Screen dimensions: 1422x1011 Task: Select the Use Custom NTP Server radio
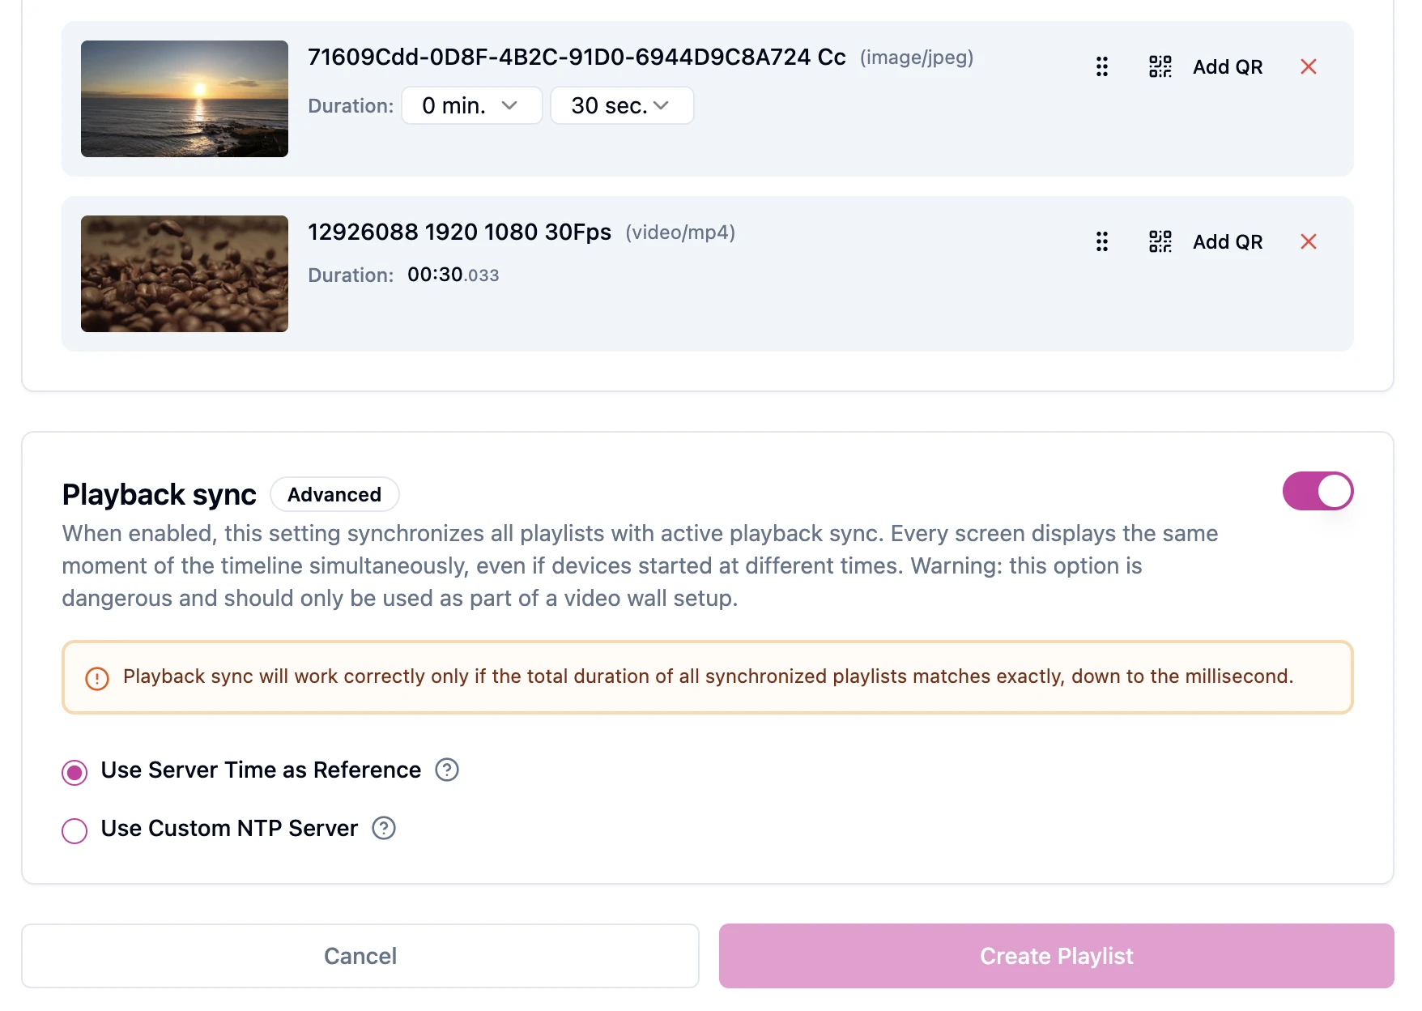pos(75,831)
